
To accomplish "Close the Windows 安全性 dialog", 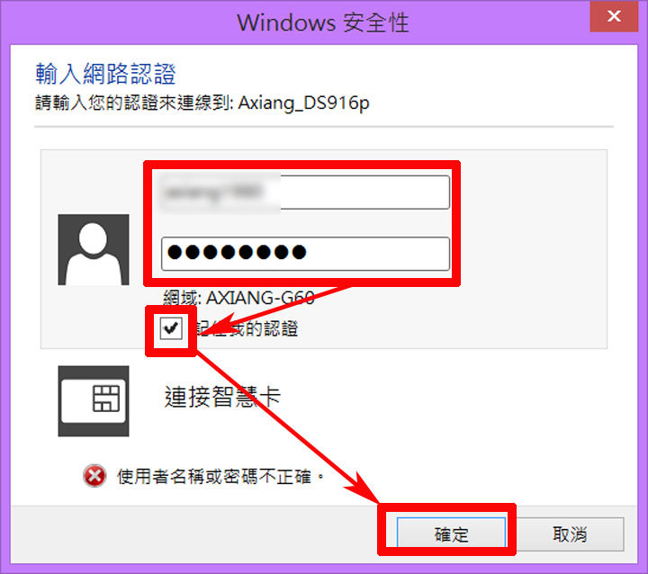I will pos(614,16).
